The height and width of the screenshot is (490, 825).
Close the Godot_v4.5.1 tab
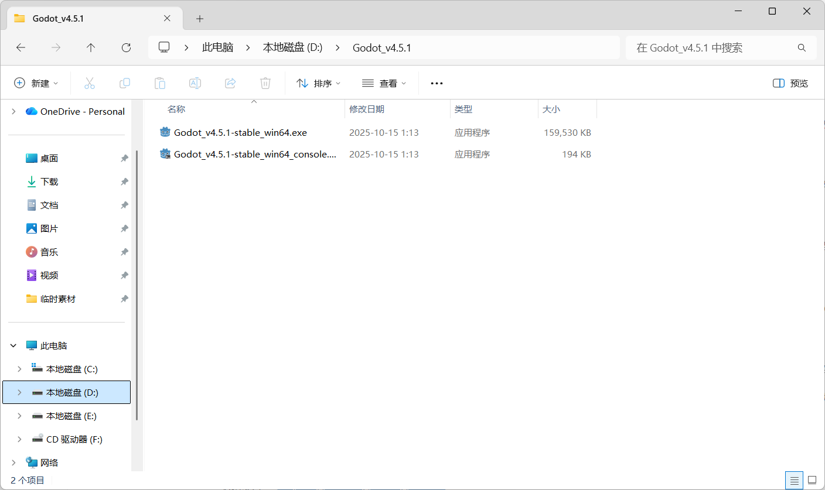click(x=167, y=18)
